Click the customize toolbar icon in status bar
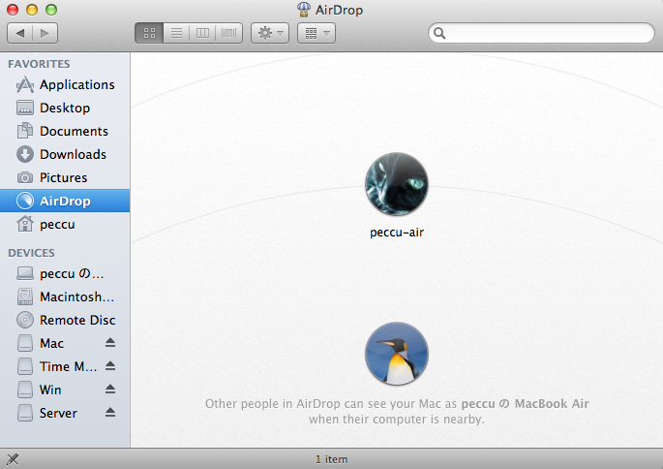The image size is (663, 469). tap(13, 459)
